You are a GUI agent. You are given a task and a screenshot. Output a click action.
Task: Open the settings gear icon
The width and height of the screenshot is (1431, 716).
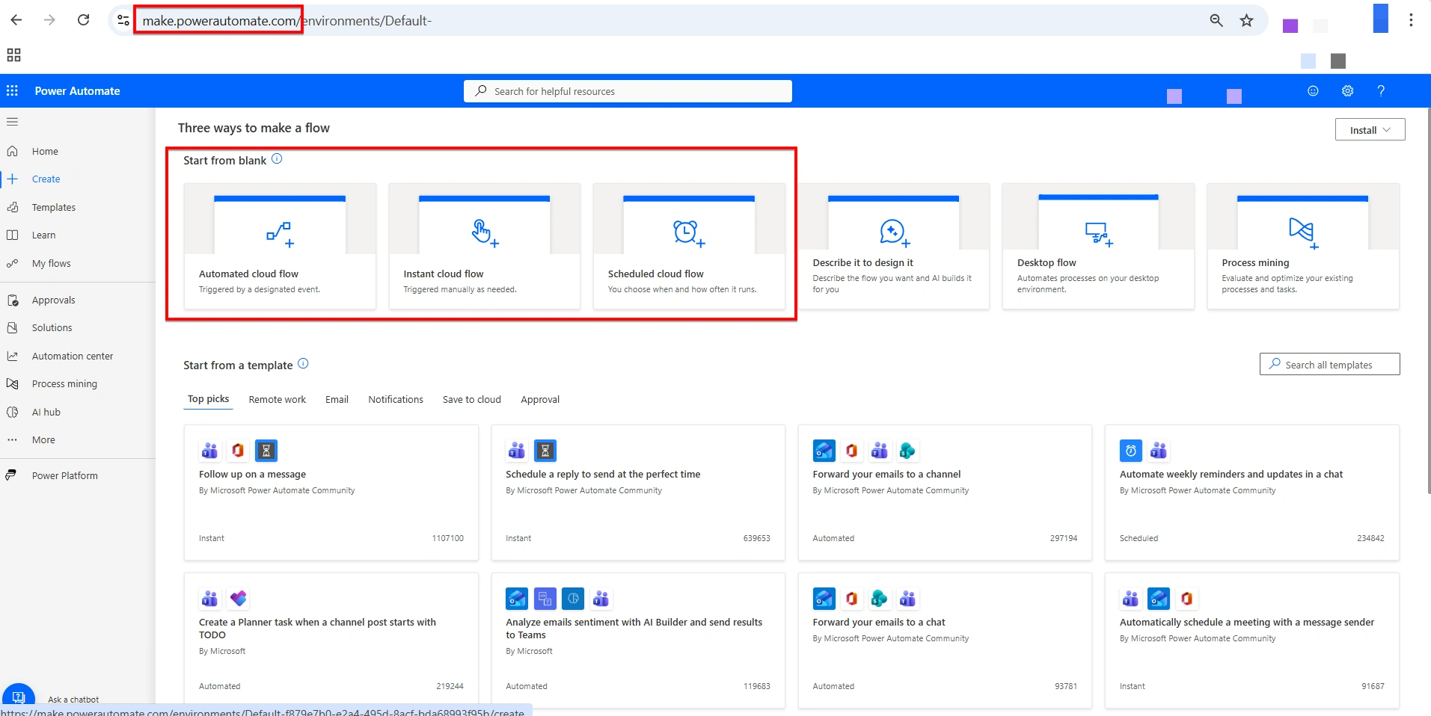(1347, 90)
